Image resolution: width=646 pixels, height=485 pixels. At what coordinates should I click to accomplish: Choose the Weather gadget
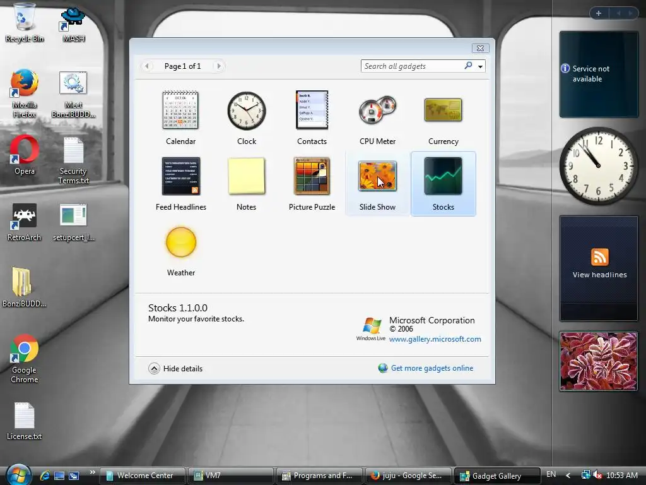(181, 242)
